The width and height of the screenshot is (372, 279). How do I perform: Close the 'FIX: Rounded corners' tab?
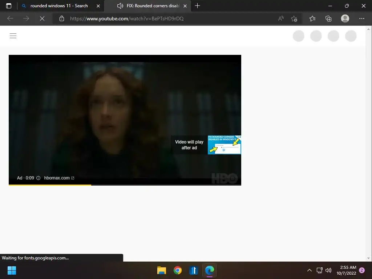click(185, 6)
